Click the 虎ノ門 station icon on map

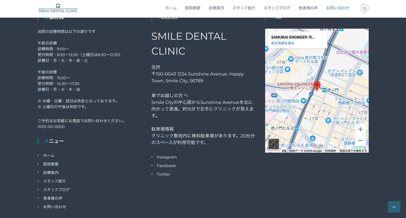pyautogui.click(x=324, y=90)
